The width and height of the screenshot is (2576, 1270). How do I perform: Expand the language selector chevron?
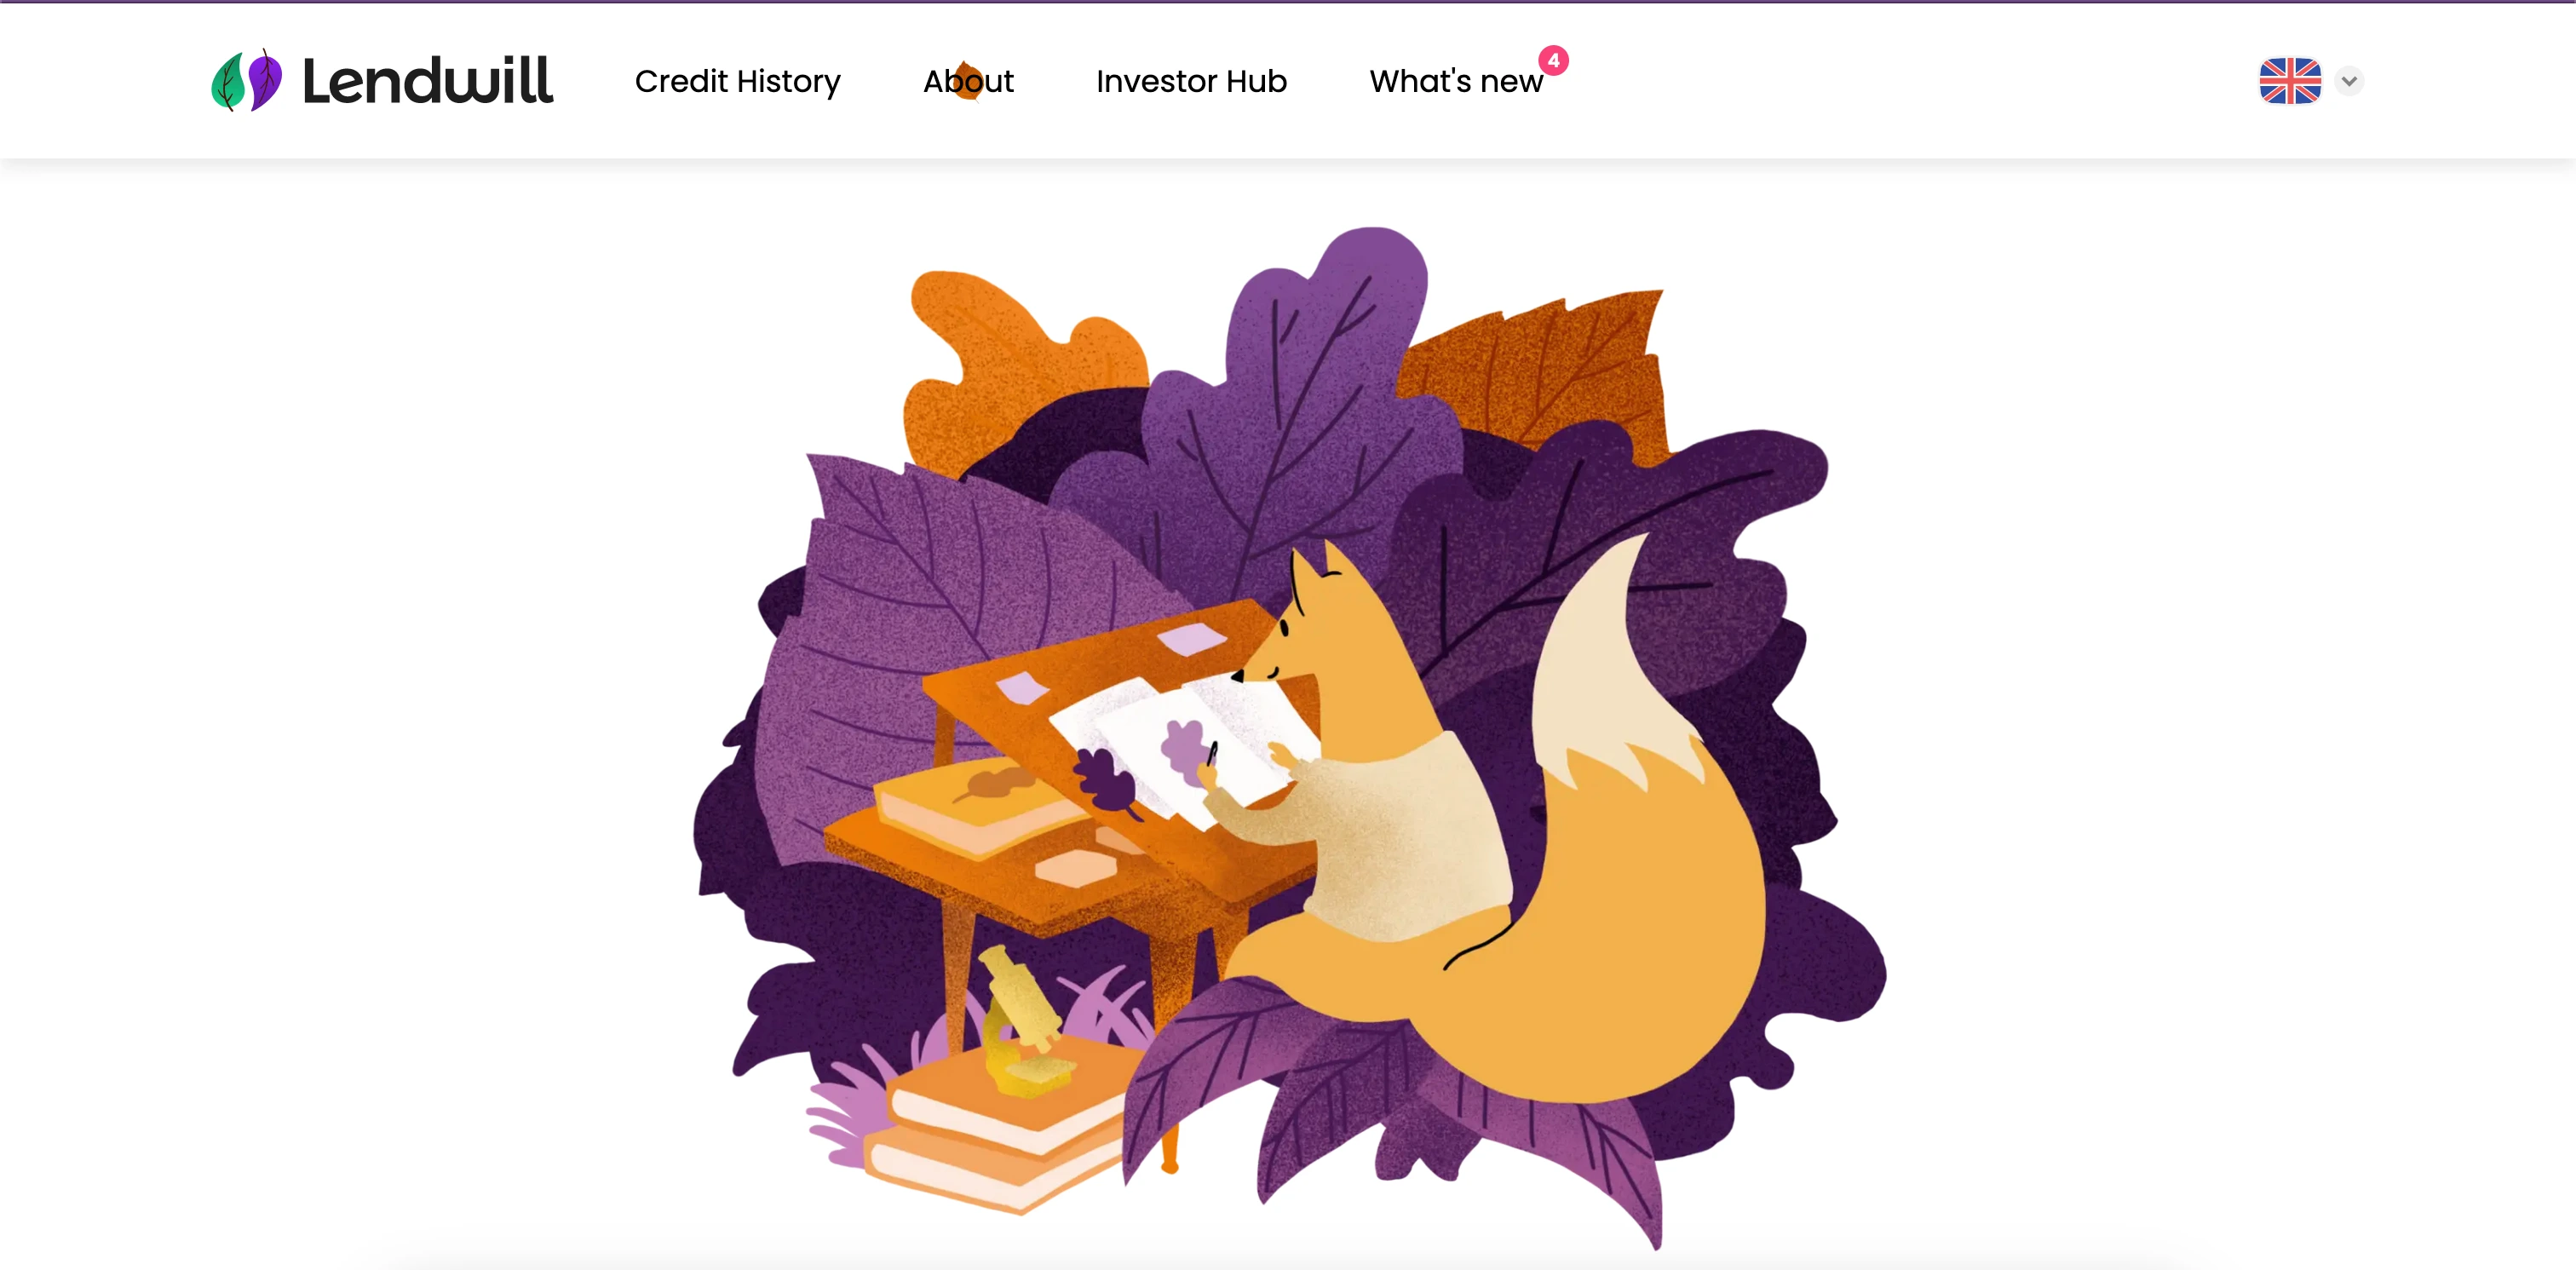pos(2349,81)
